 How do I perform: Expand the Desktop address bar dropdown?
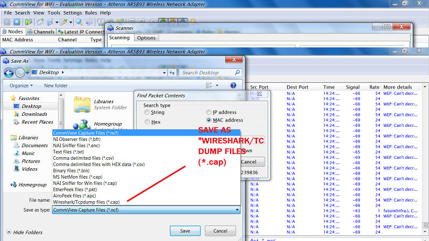(x=164, y=73)
